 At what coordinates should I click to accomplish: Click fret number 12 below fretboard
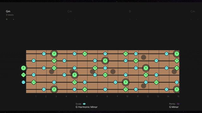[148, 96]
